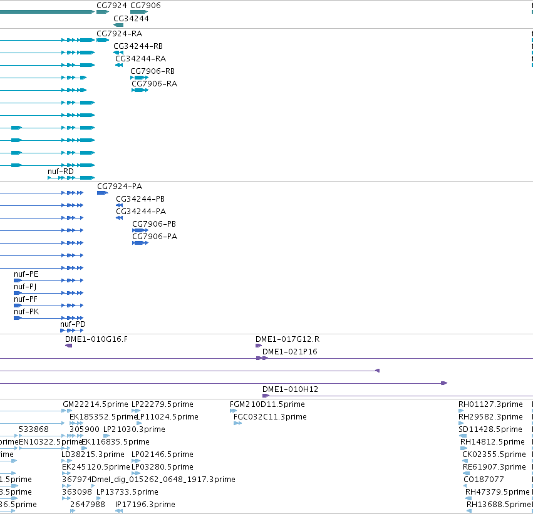This screenshot has width=533, height=514.
Task: Select transcript CG34244-RB
Action: [118, 53]
